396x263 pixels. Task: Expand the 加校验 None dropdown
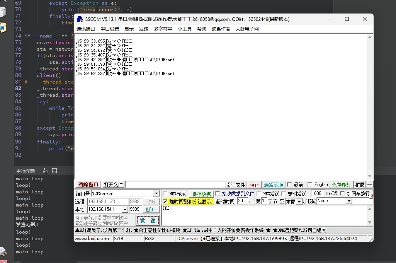pyautogui.click(x=349, y=201)
